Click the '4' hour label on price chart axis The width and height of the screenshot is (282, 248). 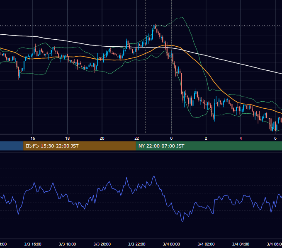click(x=241, y=138)
